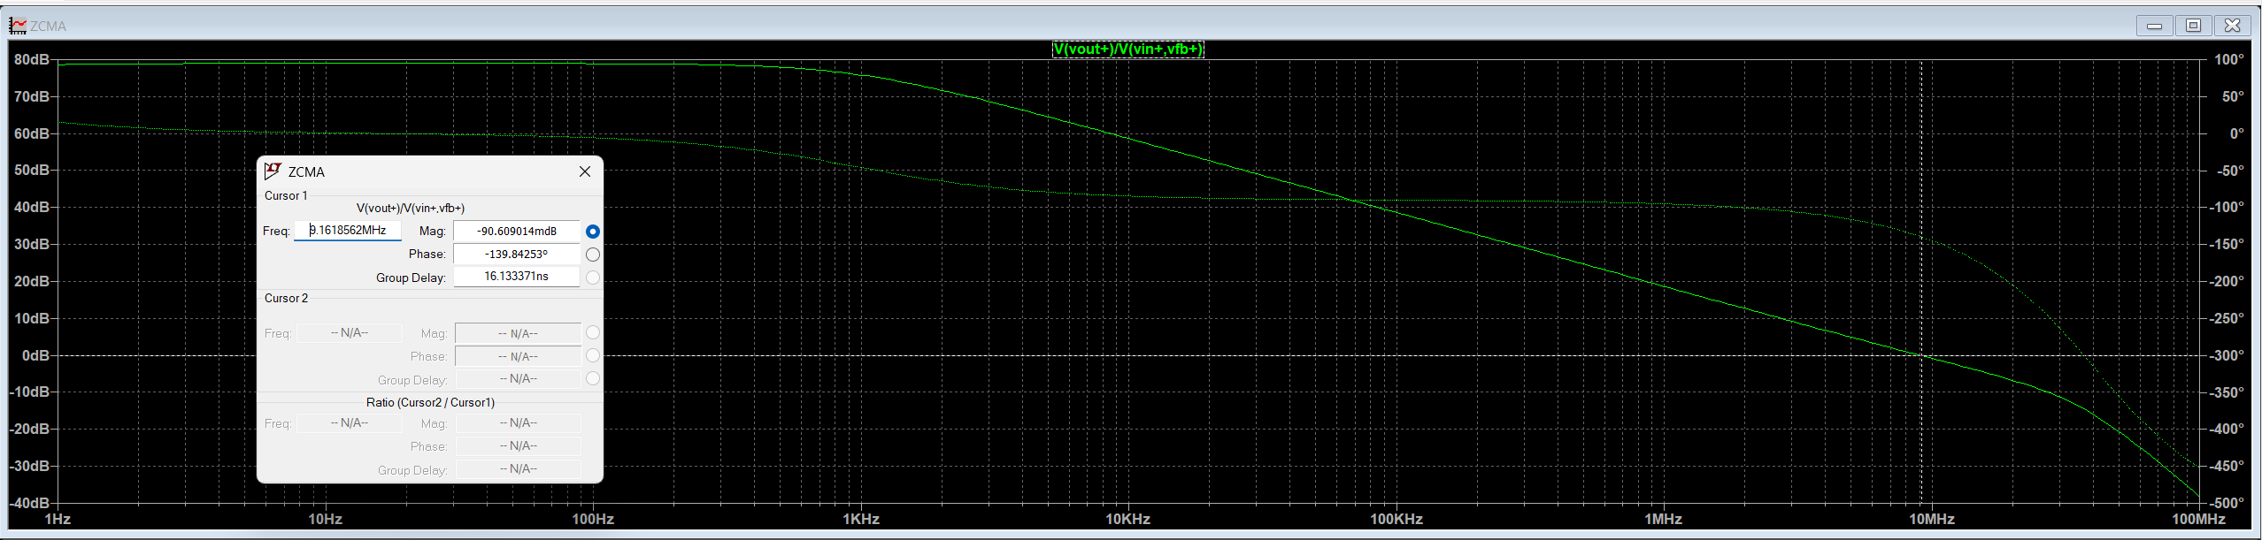The image size is (2262, 540).
Task: Select Cursor 2 magnitude radio button
Action: pyautogui.click(x=593, y=332)
